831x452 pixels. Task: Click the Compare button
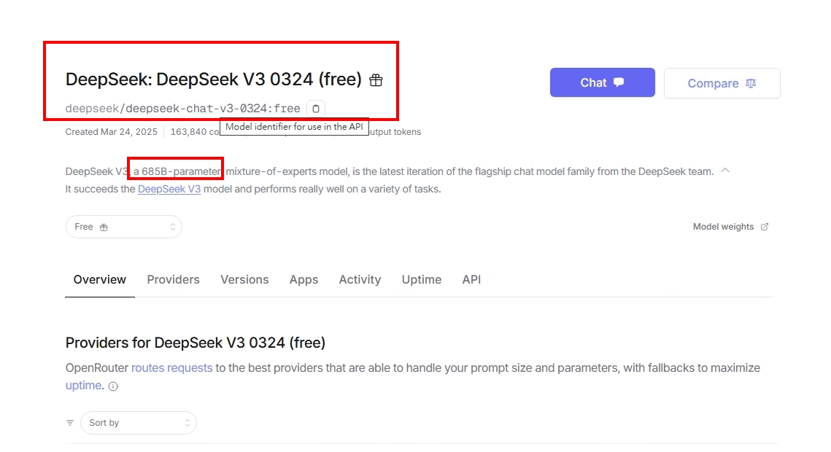(722, 83)
